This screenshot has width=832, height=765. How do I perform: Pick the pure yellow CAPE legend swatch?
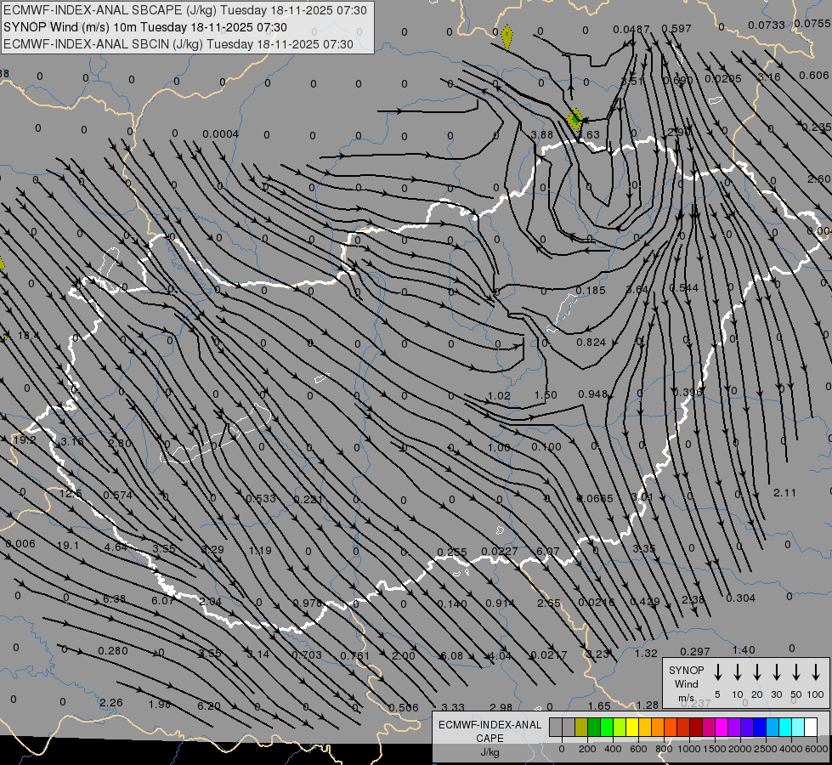(x=632, y=728)
